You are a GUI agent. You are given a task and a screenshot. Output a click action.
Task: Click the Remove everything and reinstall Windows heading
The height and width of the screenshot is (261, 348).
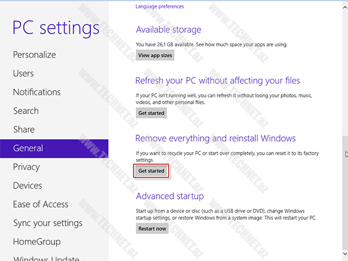pos(216,139)
